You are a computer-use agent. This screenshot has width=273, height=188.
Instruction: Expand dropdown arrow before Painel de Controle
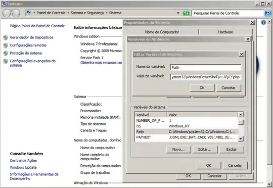[x=34, y=13]
